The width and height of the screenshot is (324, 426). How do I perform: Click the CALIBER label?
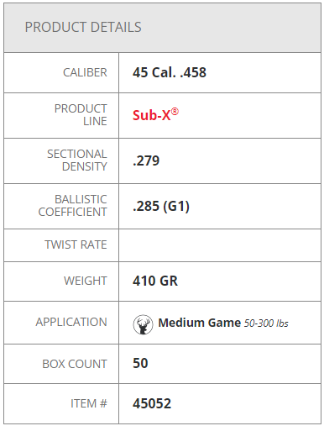(x=85, y=72)
